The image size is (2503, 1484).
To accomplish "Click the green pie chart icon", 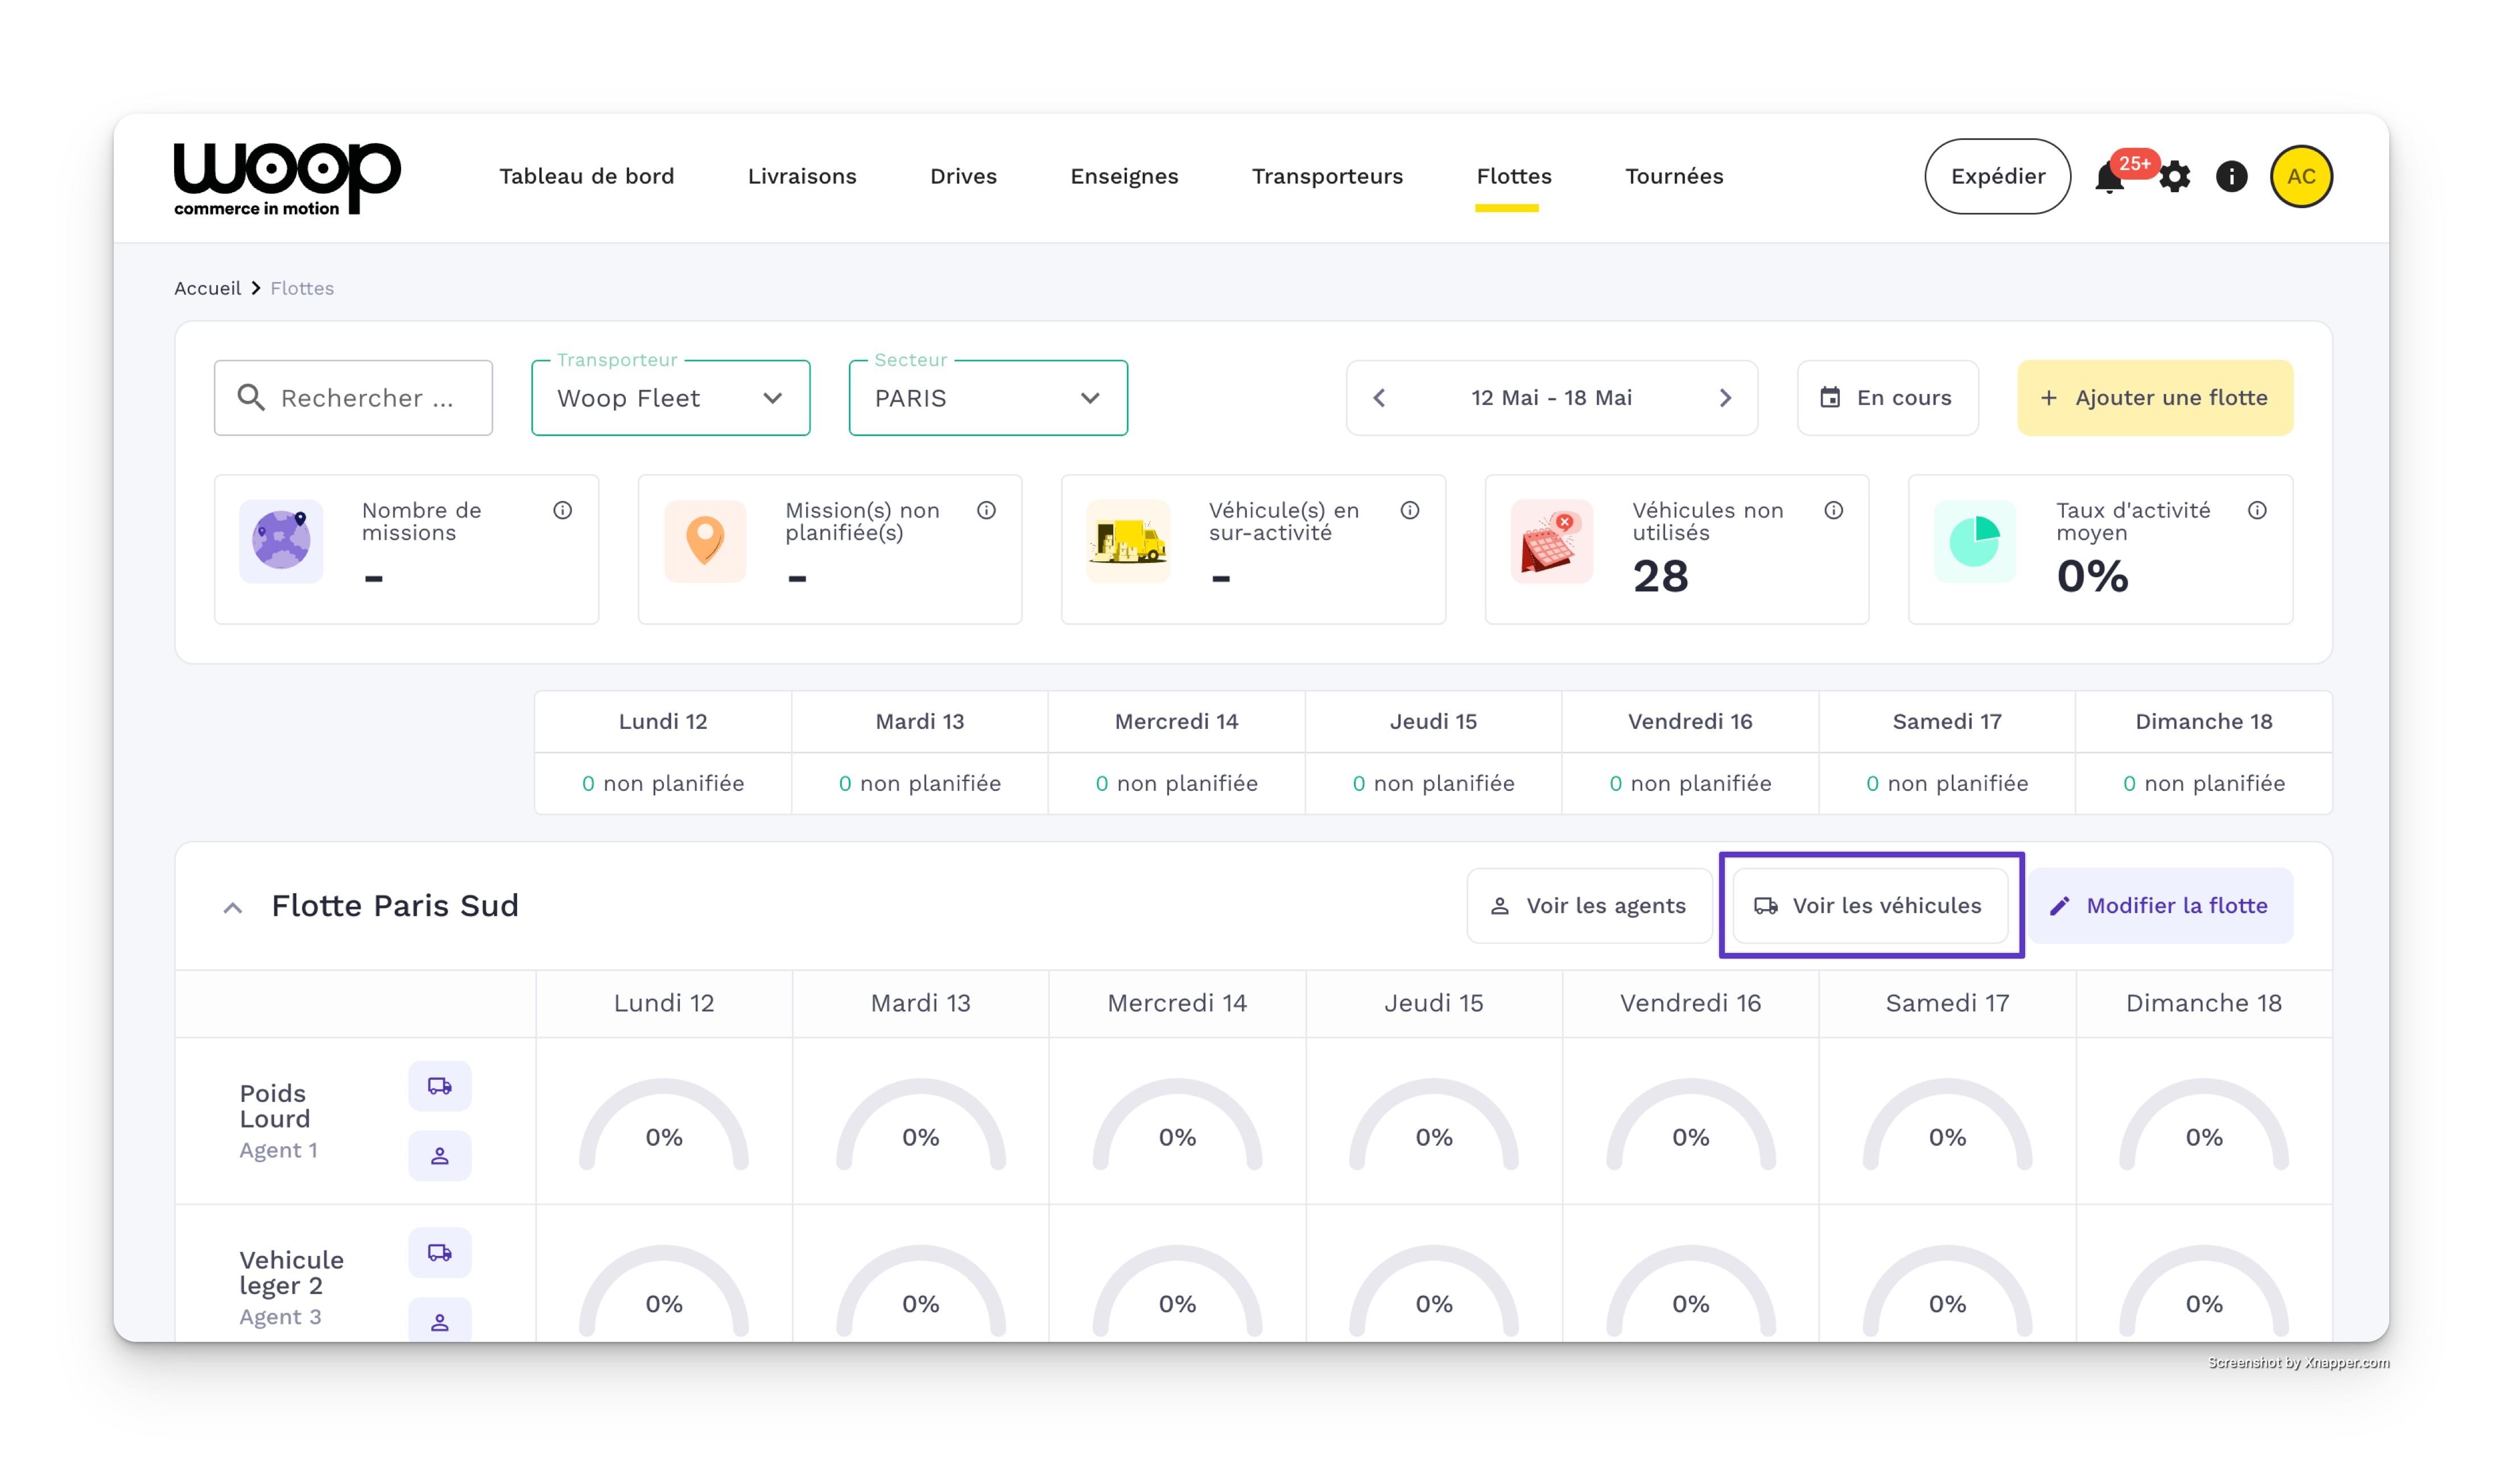I will tap(1975, 541).
